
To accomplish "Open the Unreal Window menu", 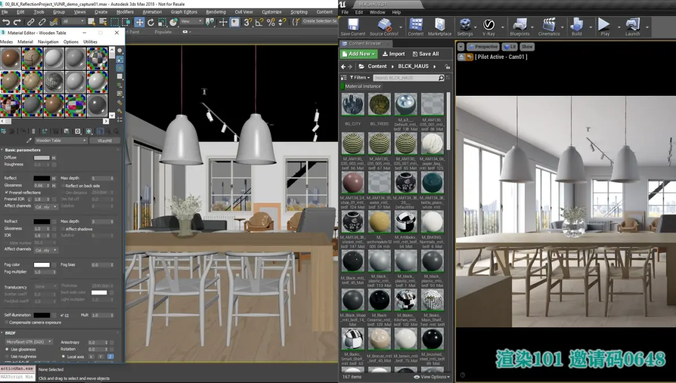I will coord(377,12).
